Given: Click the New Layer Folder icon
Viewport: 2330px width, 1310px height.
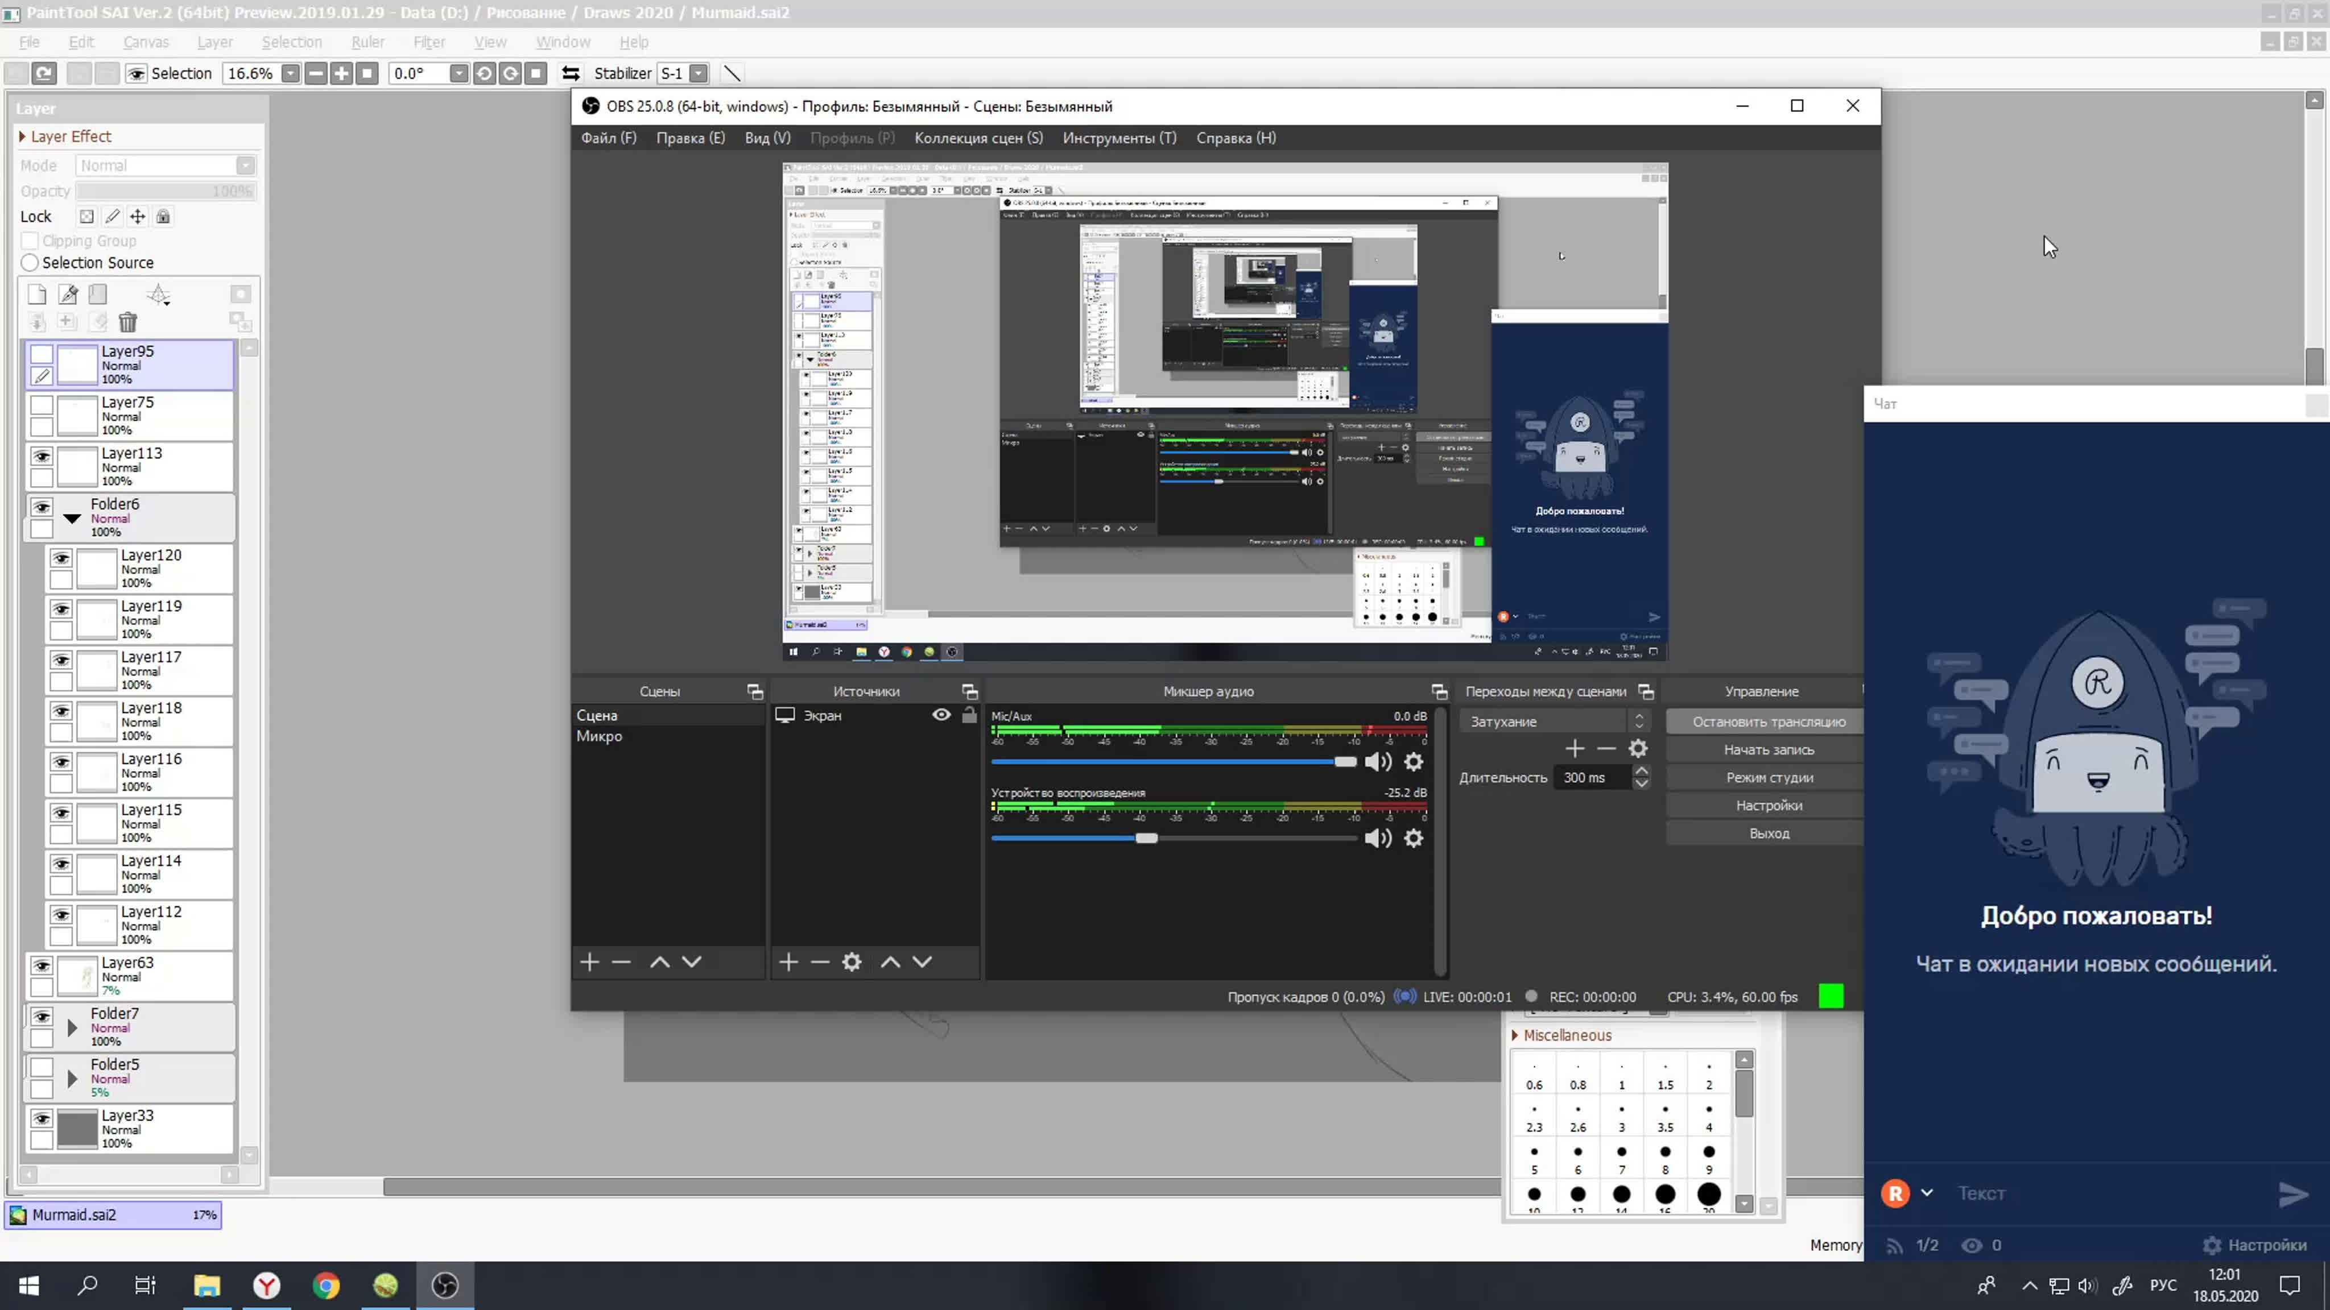Looking at the screenshot, I should click(98, 294).
